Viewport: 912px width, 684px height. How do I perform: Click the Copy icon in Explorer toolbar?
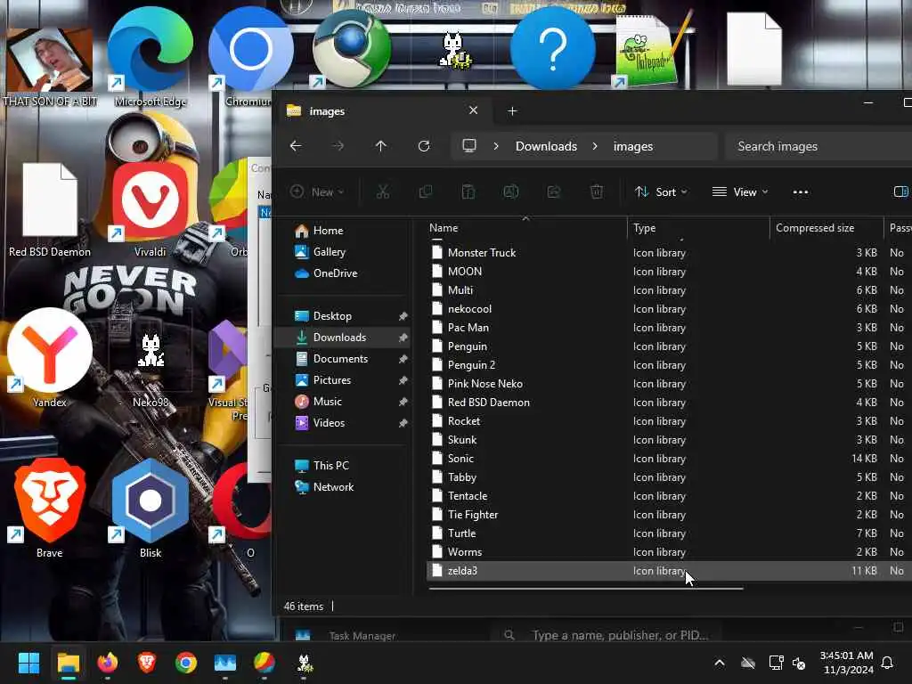(x=426, y=192)
